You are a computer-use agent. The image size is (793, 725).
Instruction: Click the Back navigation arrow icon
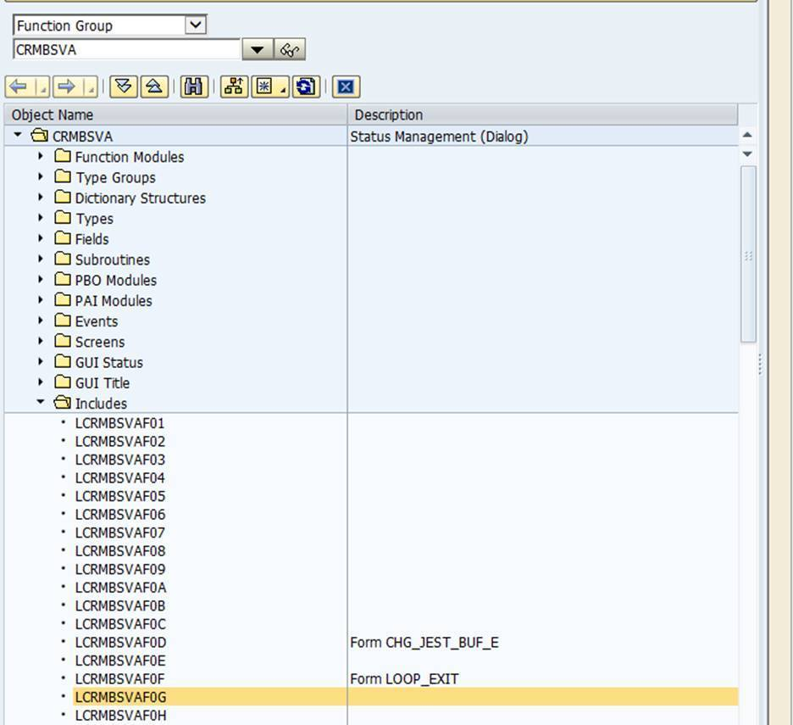pos(19,87)
